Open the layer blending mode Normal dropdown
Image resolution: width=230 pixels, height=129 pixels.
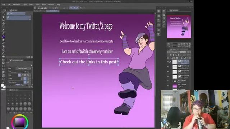[x=175, y=52]
